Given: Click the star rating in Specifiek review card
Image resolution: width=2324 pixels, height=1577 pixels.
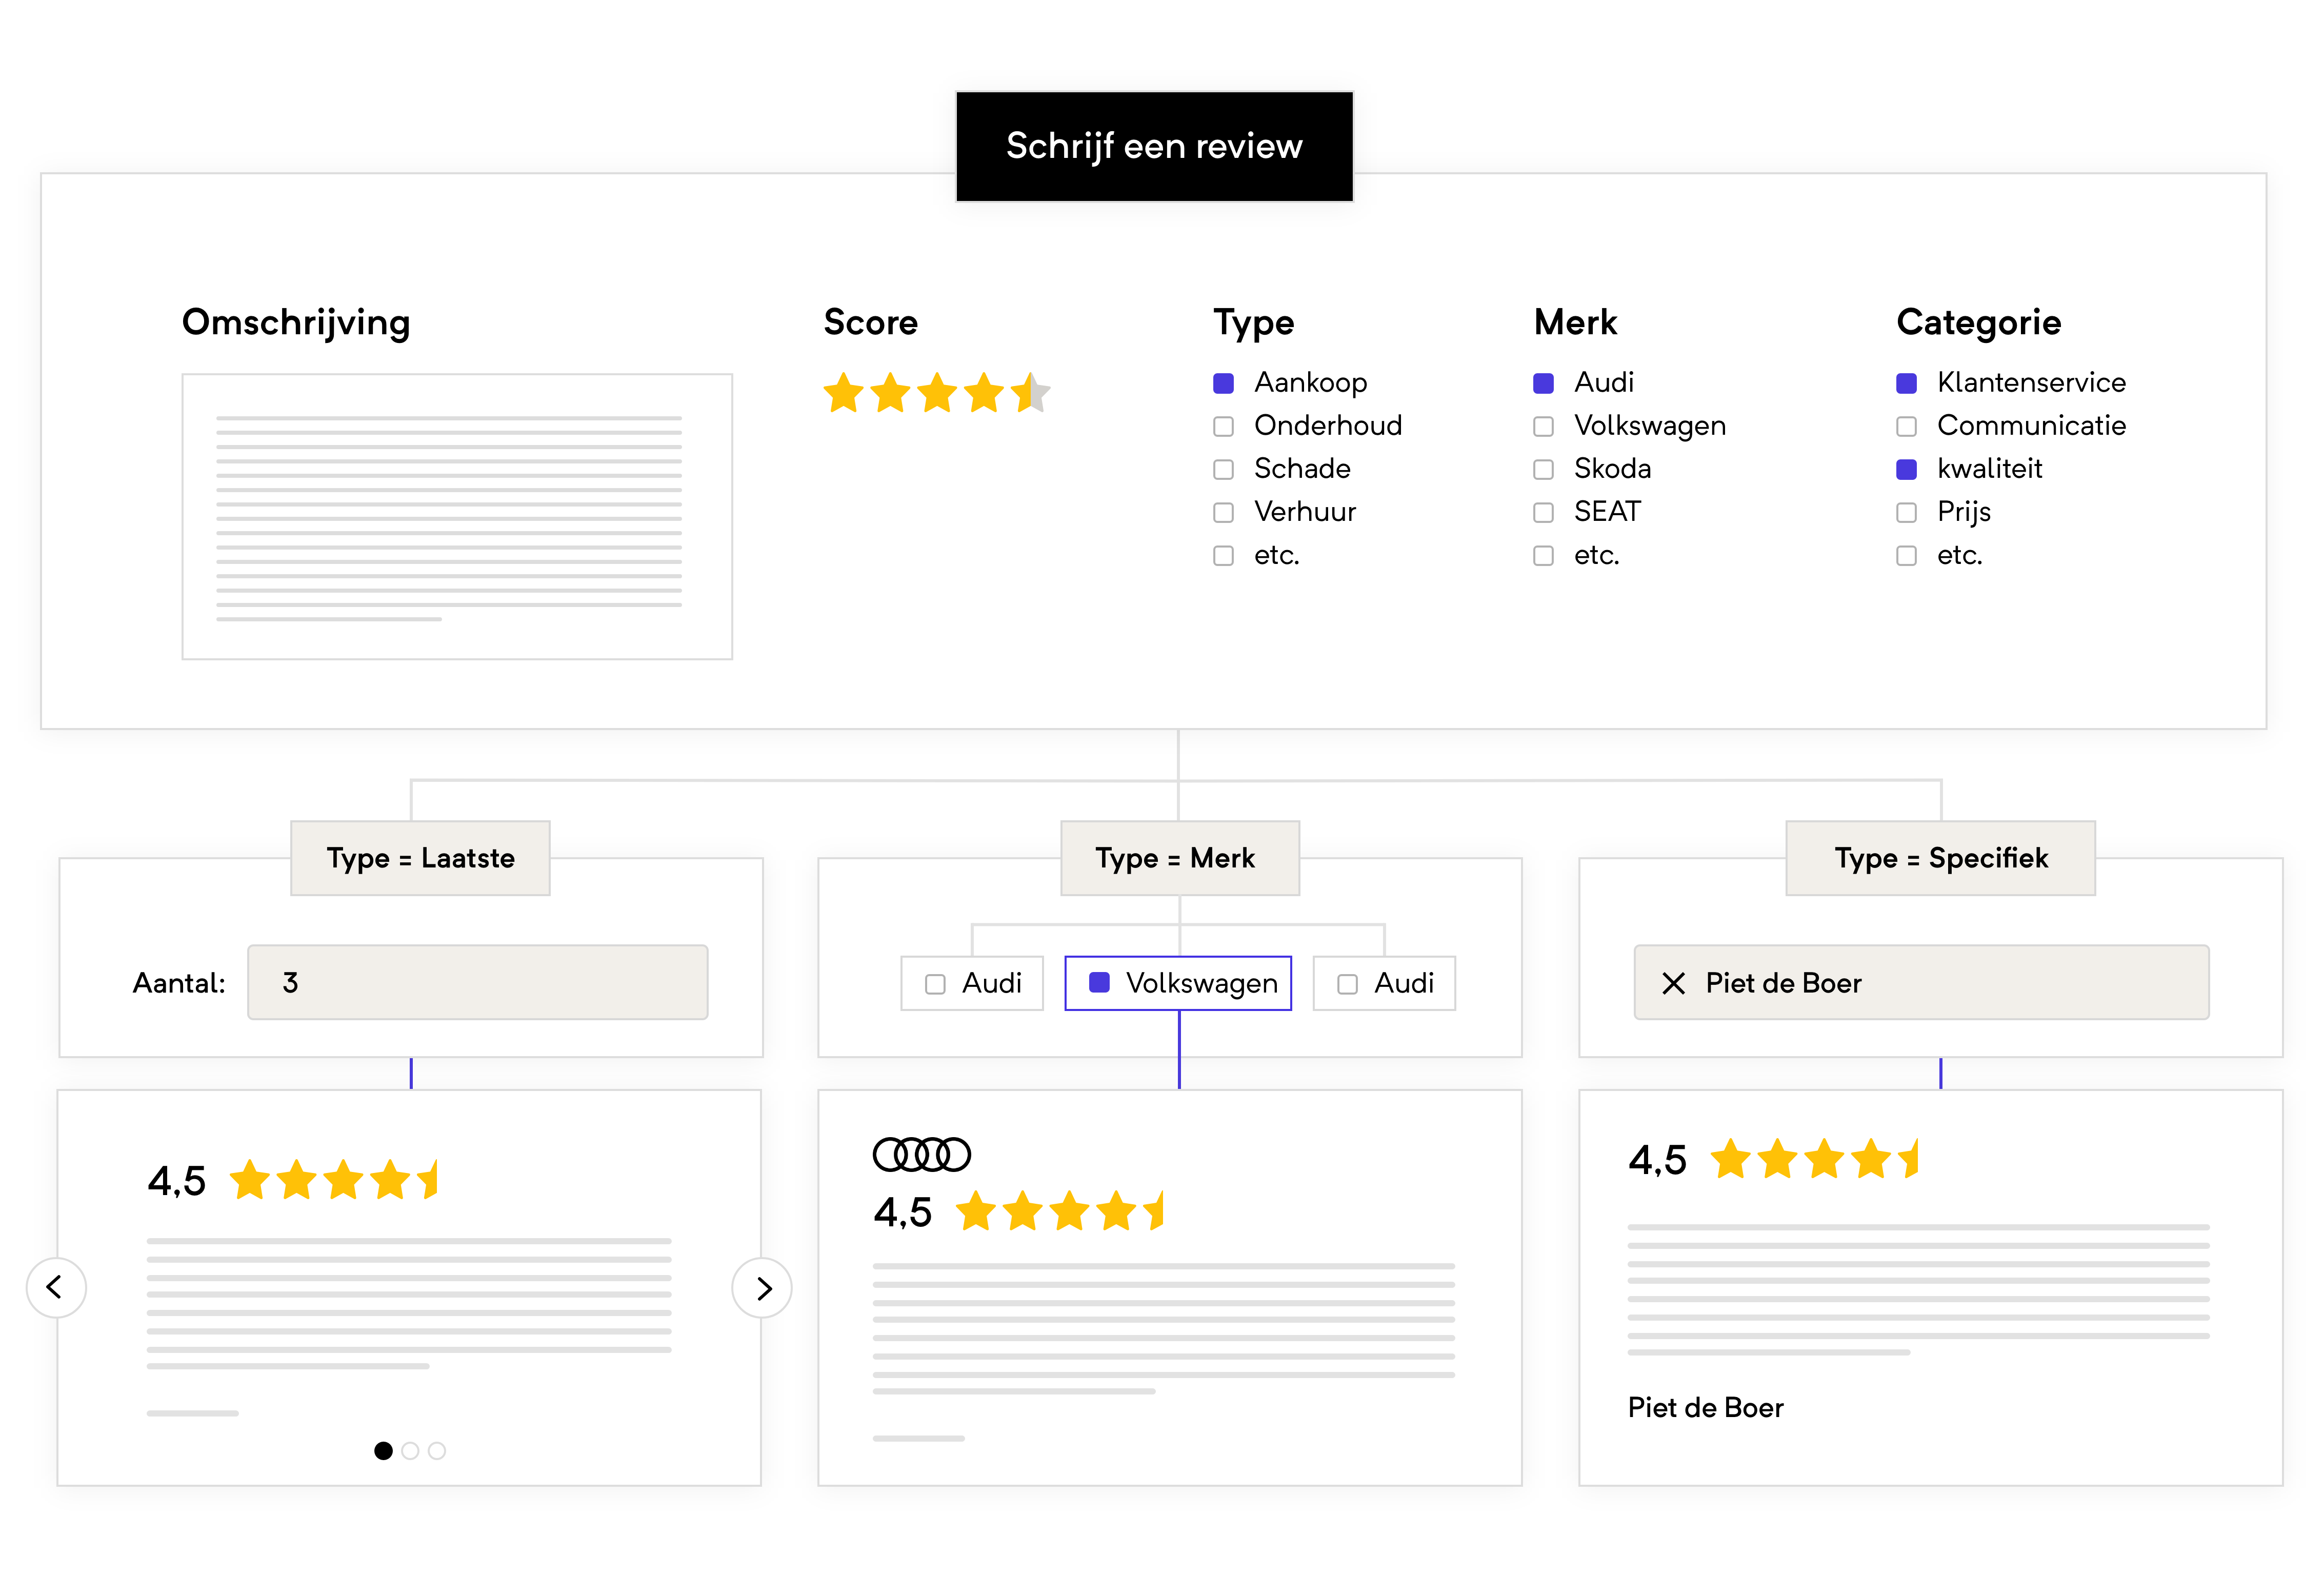Looking at the screenshot, I should point(1814,1159).
